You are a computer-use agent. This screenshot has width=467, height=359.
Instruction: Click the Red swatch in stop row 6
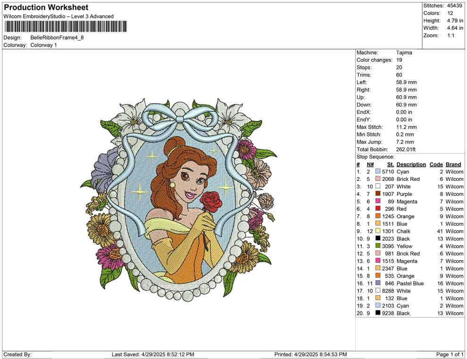click(x=378, y=209)
